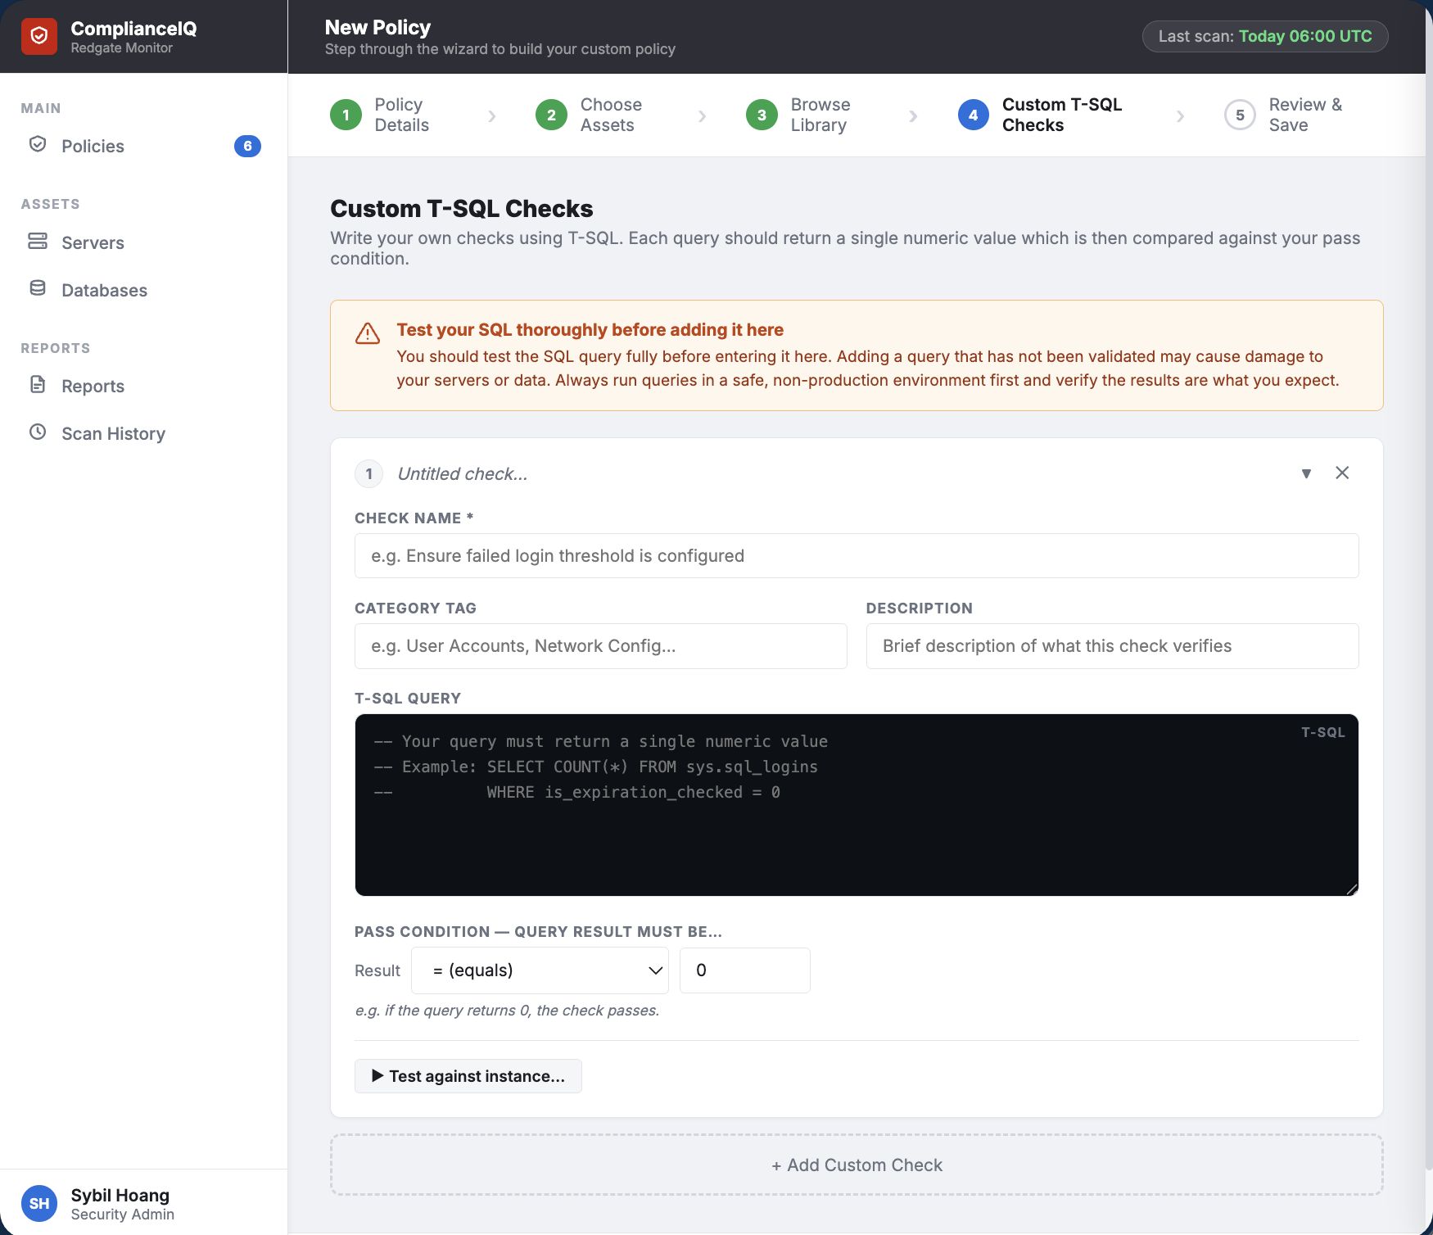Click the warning triangle in the SQL caution banner
The image size is (1433, 1235).
coord(368,332)
